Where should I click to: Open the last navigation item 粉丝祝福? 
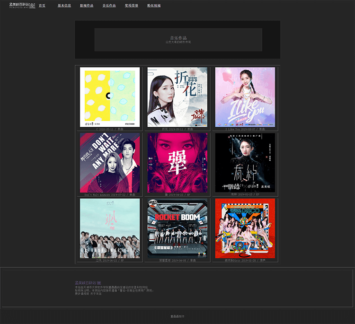coord(154,5)
